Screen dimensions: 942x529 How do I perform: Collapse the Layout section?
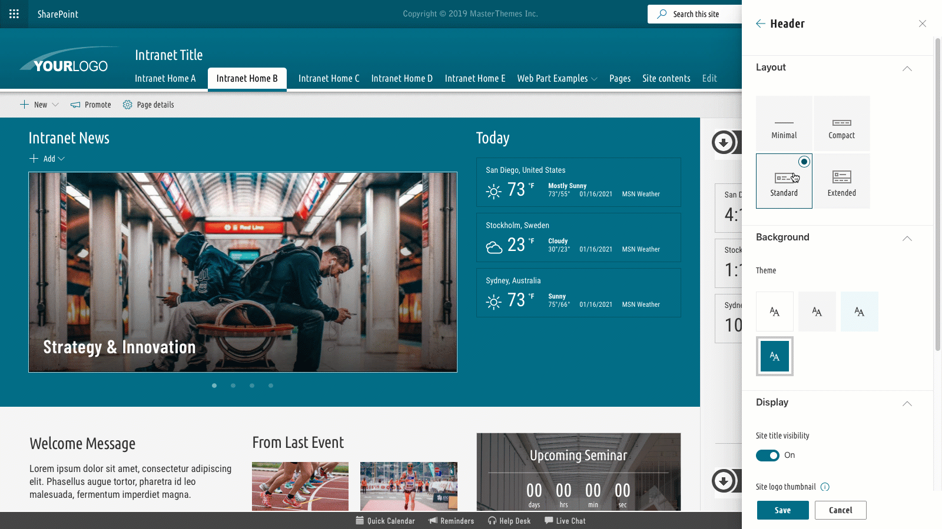click(907, 69)
